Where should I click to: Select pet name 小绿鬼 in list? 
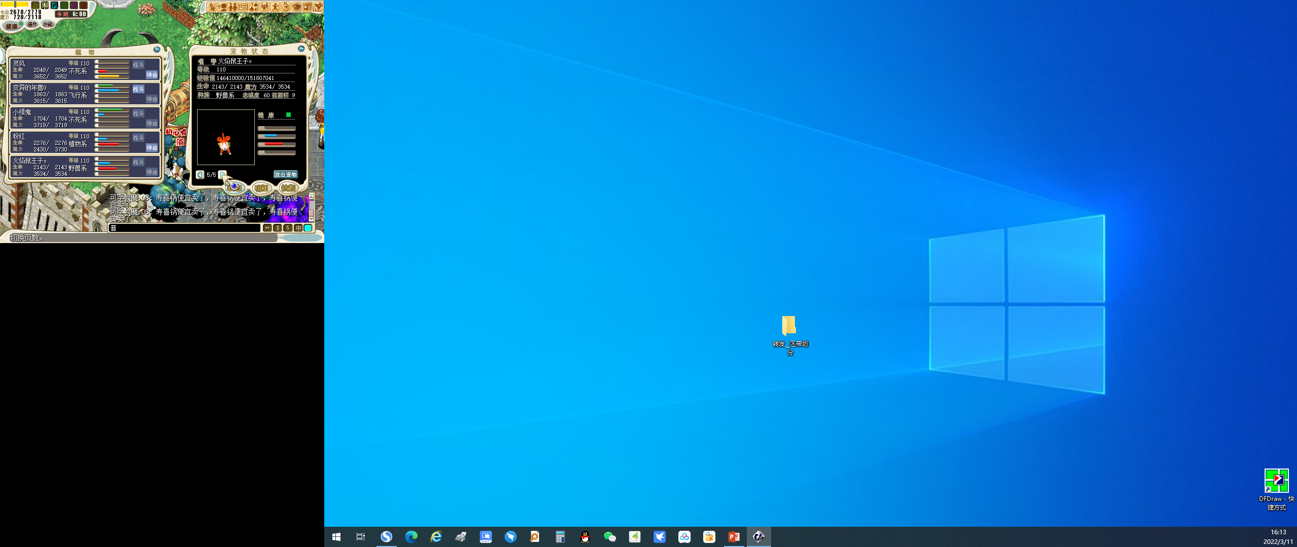point(22,112)
